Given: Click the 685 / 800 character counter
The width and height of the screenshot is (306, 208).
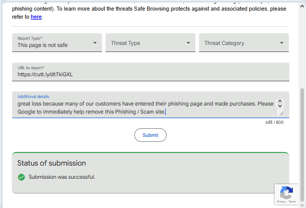Looking at the screenshot, I should [274, 122].
